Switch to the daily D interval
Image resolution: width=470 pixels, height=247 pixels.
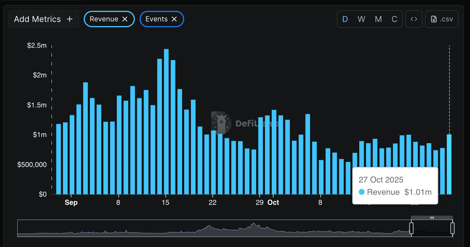coord(345,19)
